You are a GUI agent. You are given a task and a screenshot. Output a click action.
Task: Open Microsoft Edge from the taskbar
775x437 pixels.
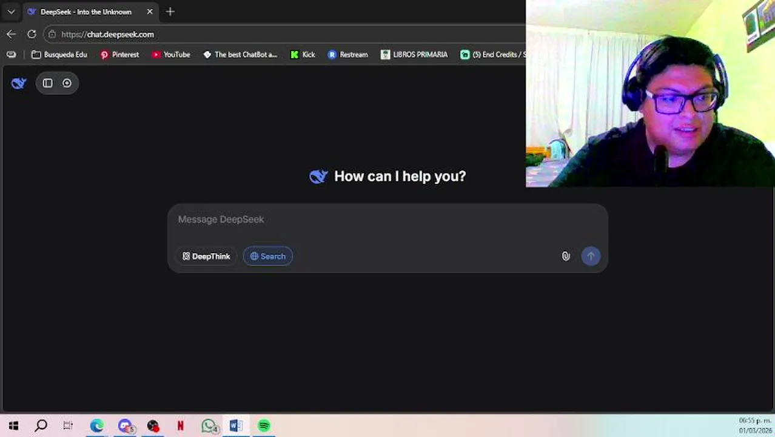(97, 426)
